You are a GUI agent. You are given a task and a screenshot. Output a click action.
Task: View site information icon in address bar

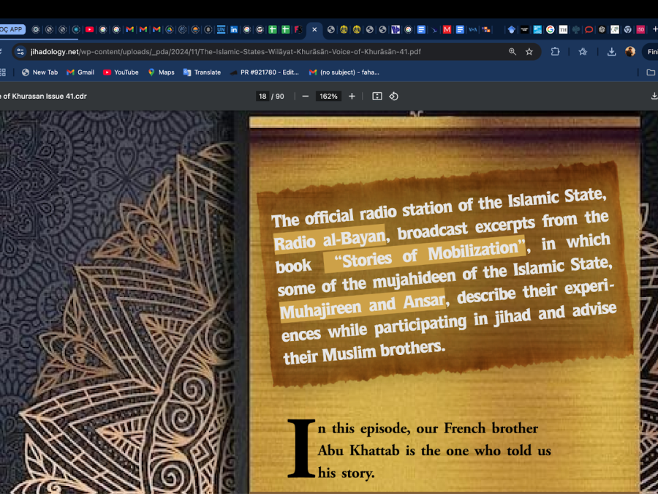(x=20, y=52)
